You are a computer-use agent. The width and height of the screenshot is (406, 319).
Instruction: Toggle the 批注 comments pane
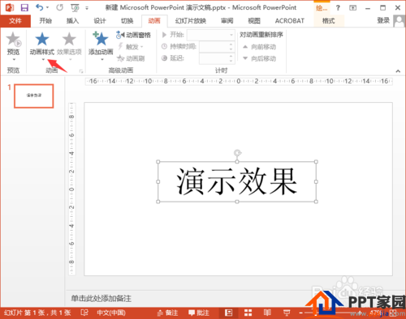point(199,313)
